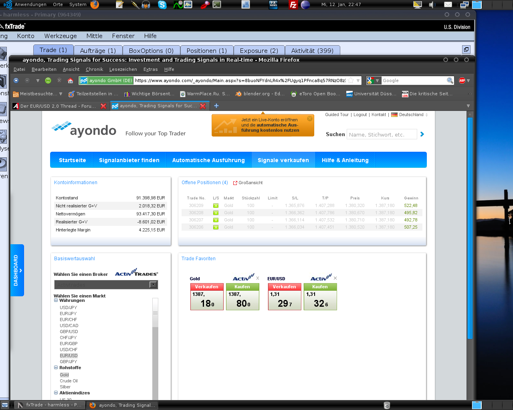
Task: Click the Google search magnifier icon
Action: 450,80
